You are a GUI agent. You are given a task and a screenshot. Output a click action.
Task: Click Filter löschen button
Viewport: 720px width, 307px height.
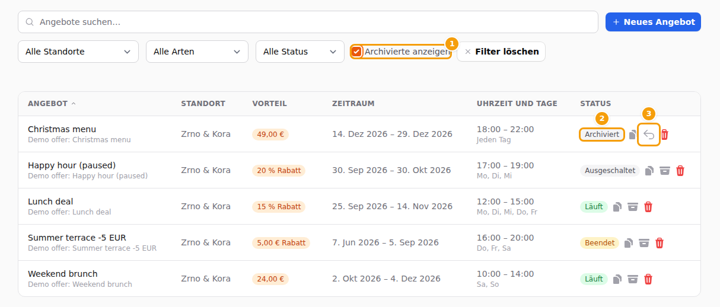click(x=501, y=52)
